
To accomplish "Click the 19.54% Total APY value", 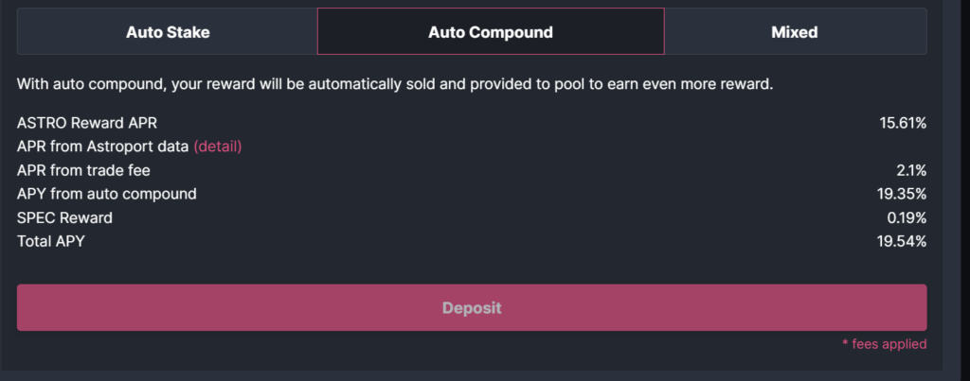I will point(902,241).
